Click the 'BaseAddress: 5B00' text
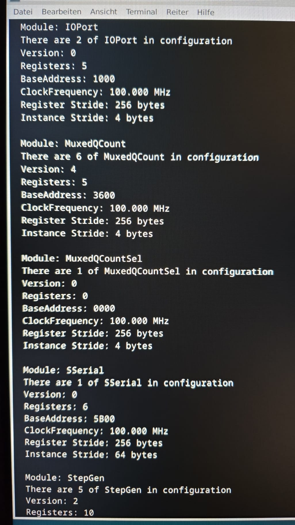This screenshot has width=295, height=525. tap(69, 418)
